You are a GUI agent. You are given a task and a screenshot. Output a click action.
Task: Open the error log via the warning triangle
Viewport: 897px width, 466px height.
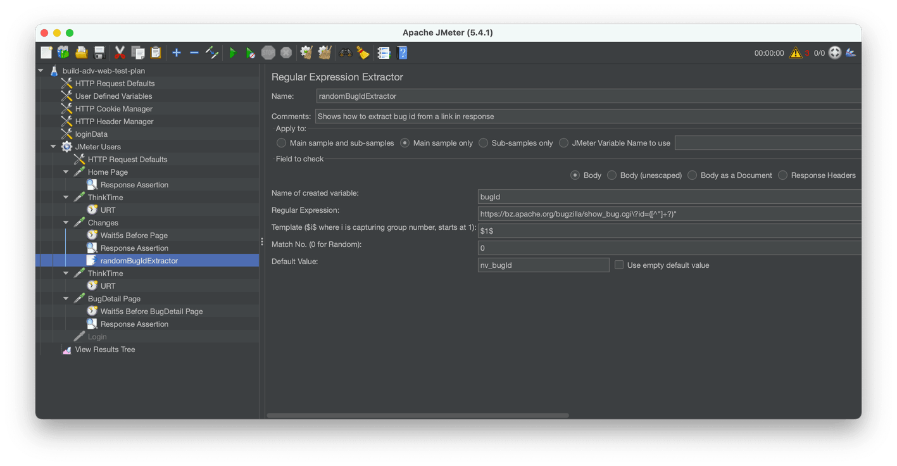point(796,53)
